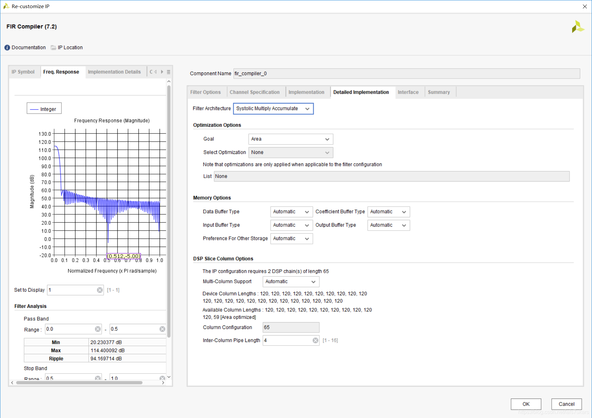This screenshot has width=592, height=418.
Task: Click the optimization List field
Action: (392, 176)
